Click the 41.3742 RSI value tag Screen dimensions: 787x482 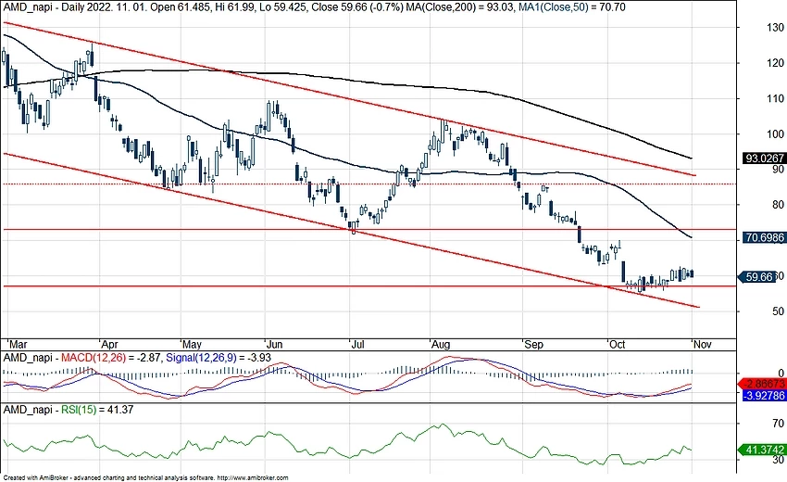pyautogui.click(x=764, y=450)
